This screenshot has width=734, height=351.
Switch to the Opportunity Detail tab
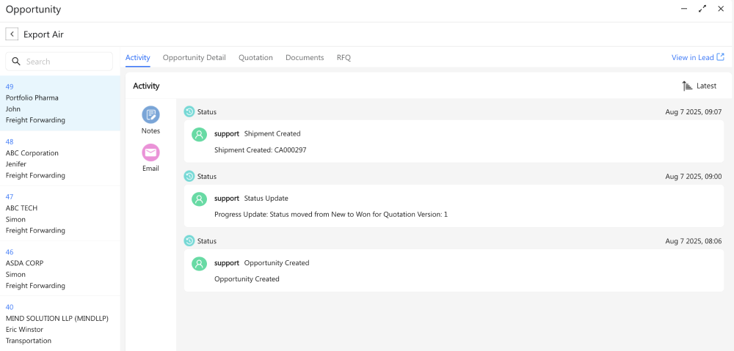coord(194,57)
